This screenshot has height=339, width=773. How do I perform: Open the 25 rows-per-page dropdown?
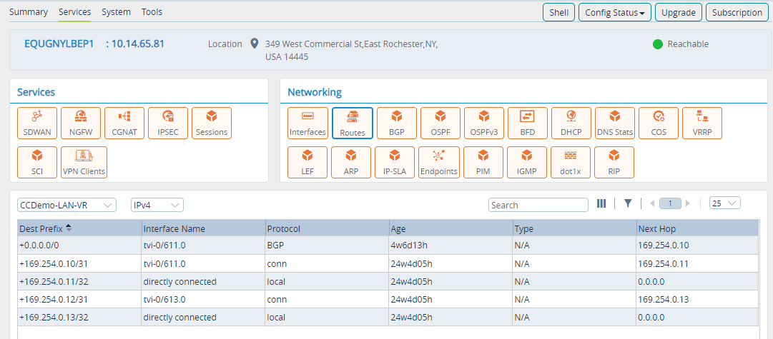coord(724,203)
